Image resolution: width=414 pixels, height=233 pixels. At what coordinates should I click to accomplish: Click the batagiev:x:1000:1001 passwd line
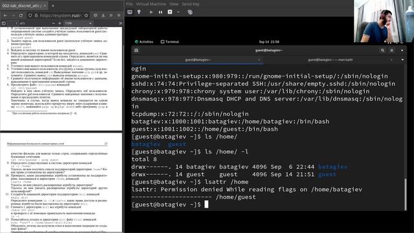pyautogui.click(x=230, y=122)
